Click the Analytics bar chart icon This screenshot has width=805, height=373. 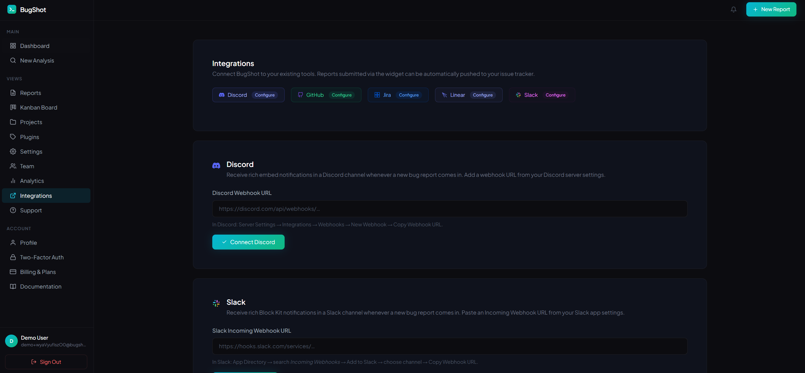click(x=13, y=181)
